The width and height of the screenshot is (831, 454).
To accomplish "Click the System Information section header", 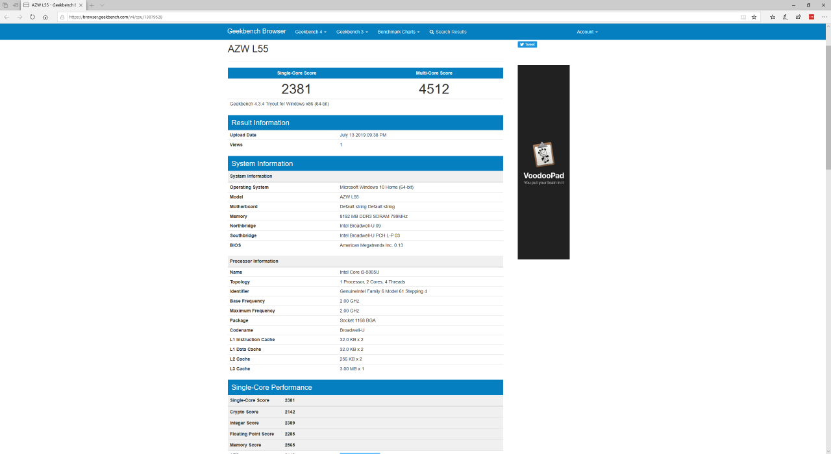I will pos(366,163).
